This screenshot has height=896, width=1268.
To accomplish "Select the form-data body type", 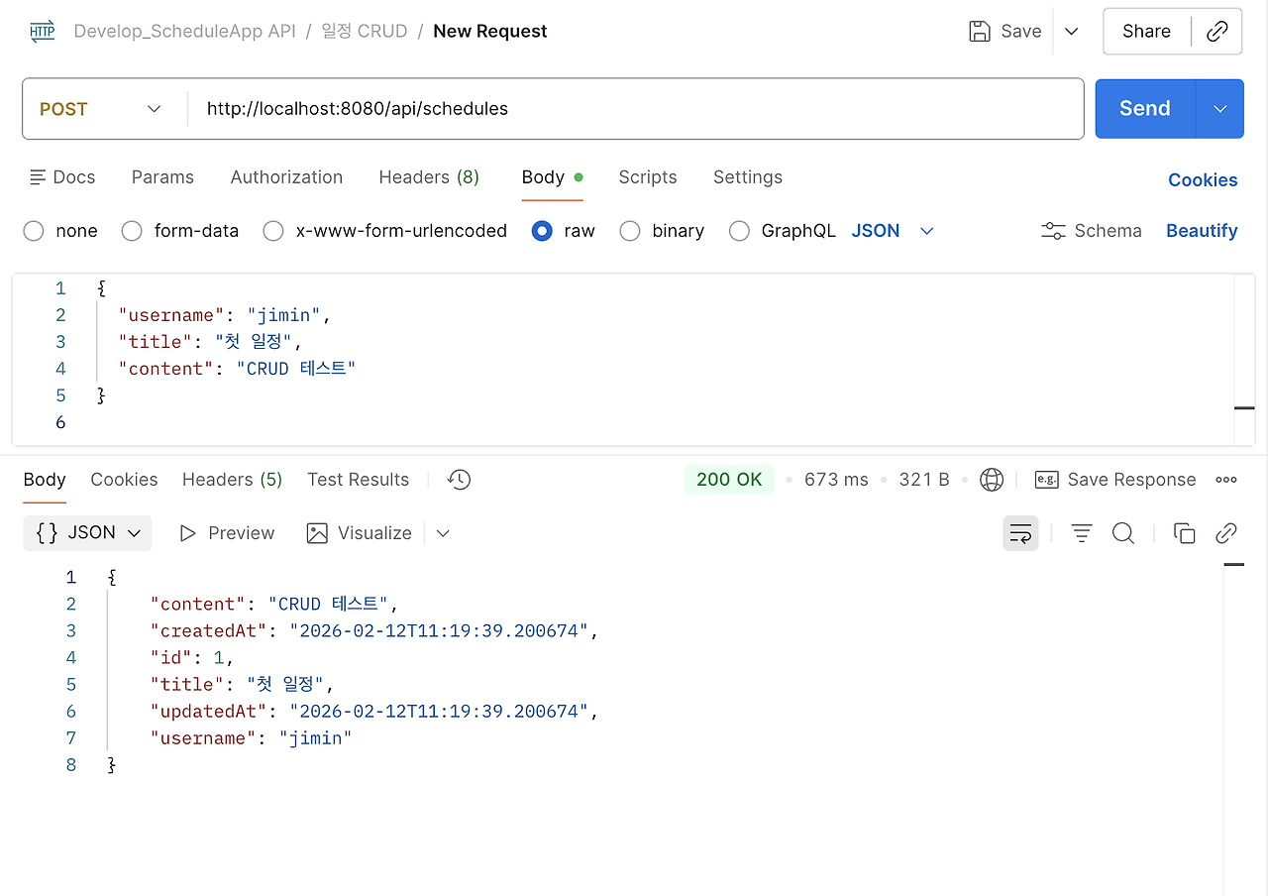I will (x=132, y=231).
